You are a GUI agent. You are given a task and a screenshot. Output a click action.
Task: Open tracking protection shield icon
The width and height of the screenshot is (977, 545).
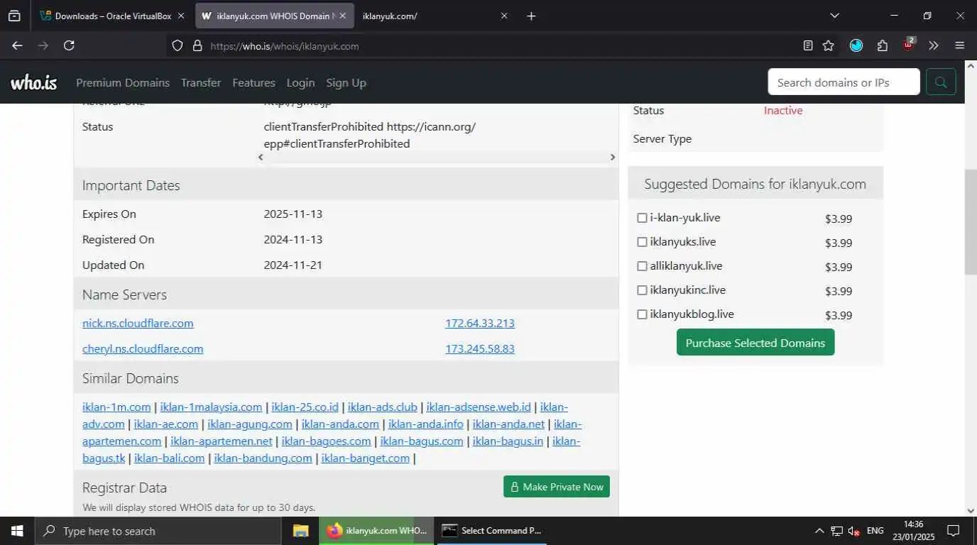(178, 45)
